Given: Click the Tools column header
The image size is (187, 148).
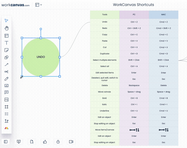Looking at the screenshot, I should [x=104, y=15].
